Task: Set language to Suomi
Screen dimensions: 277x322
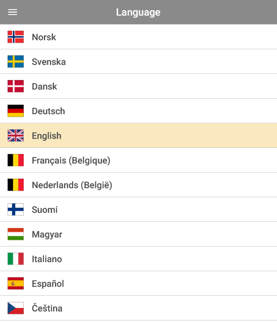Action: (x=138, y=209)
